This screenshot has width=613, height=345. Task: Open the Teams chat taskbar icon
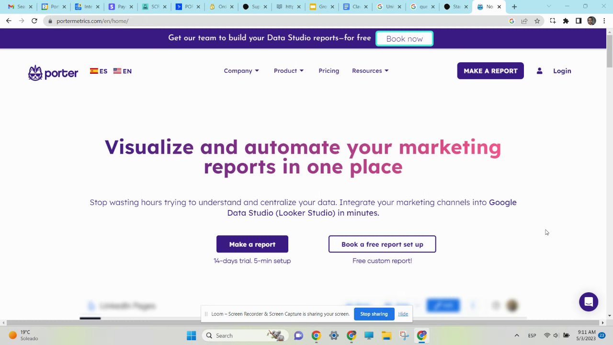[298, 335]
